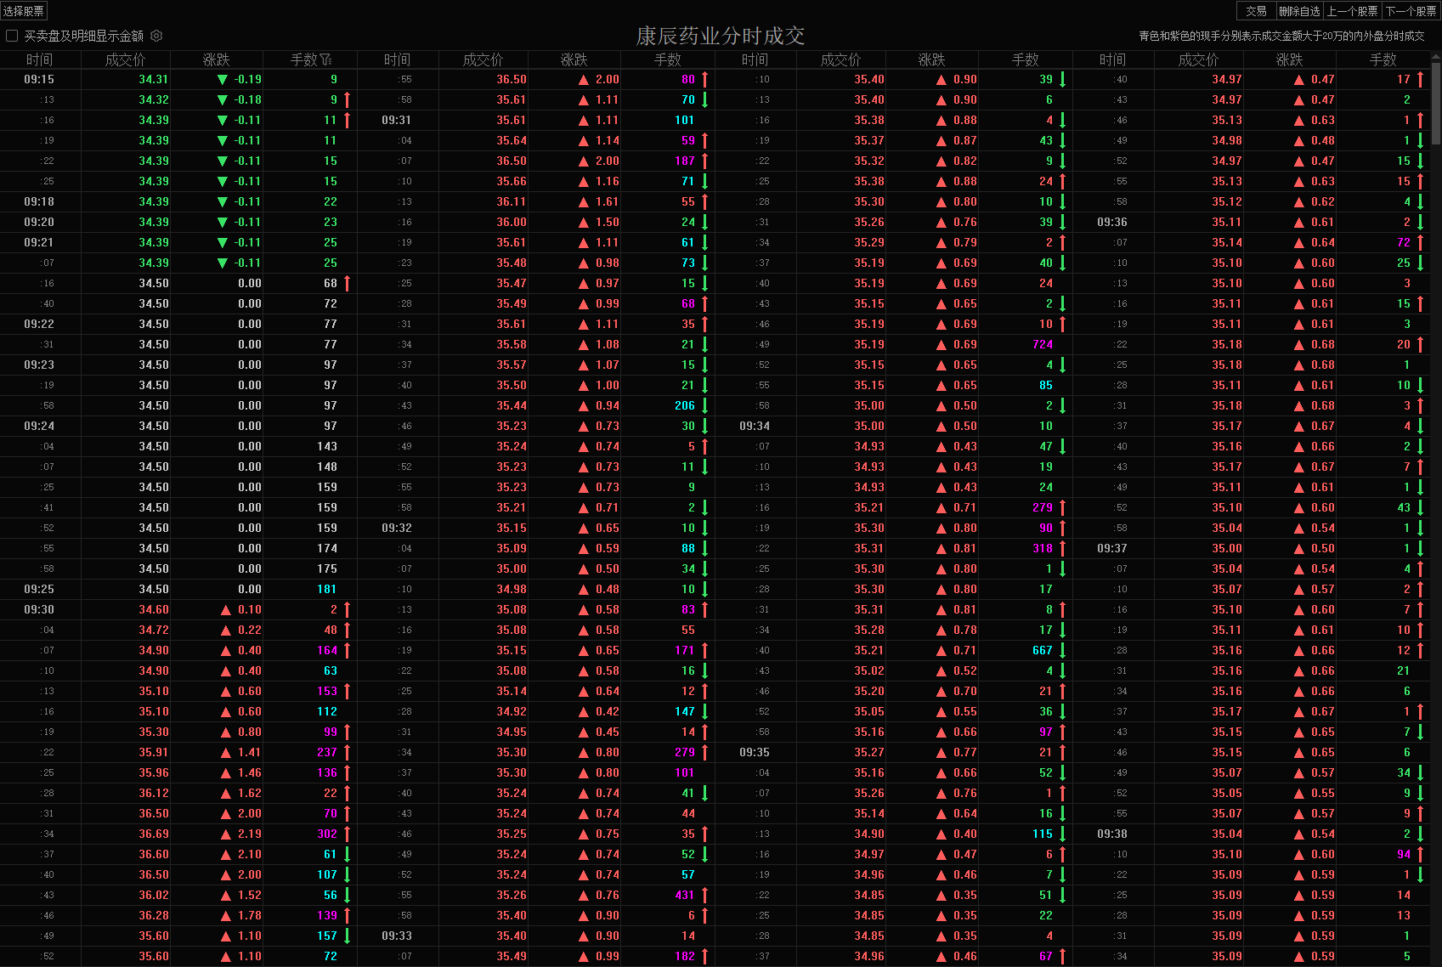The image size is (1442, 967).
Task: Click the leftmost 成交价 column header
Action: point(125,59)
